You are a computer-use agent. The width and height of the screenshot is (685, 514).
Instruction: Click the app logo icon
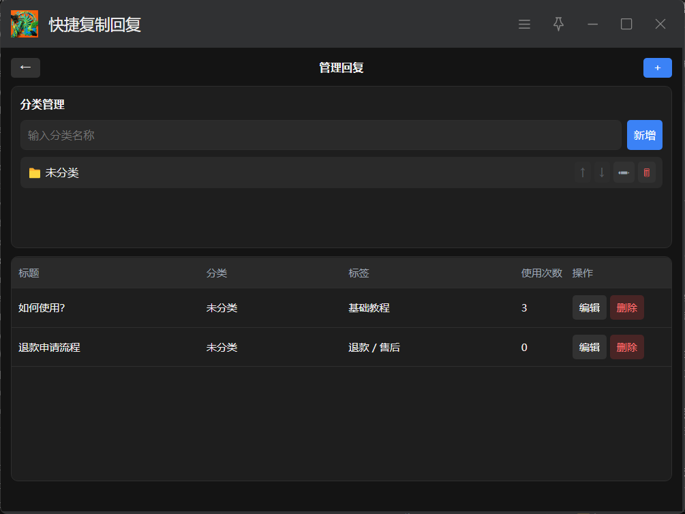click(x=25, y=25)
